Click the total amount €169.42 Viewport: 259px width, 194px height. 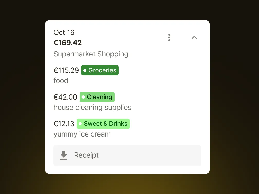tap(68, 43)
